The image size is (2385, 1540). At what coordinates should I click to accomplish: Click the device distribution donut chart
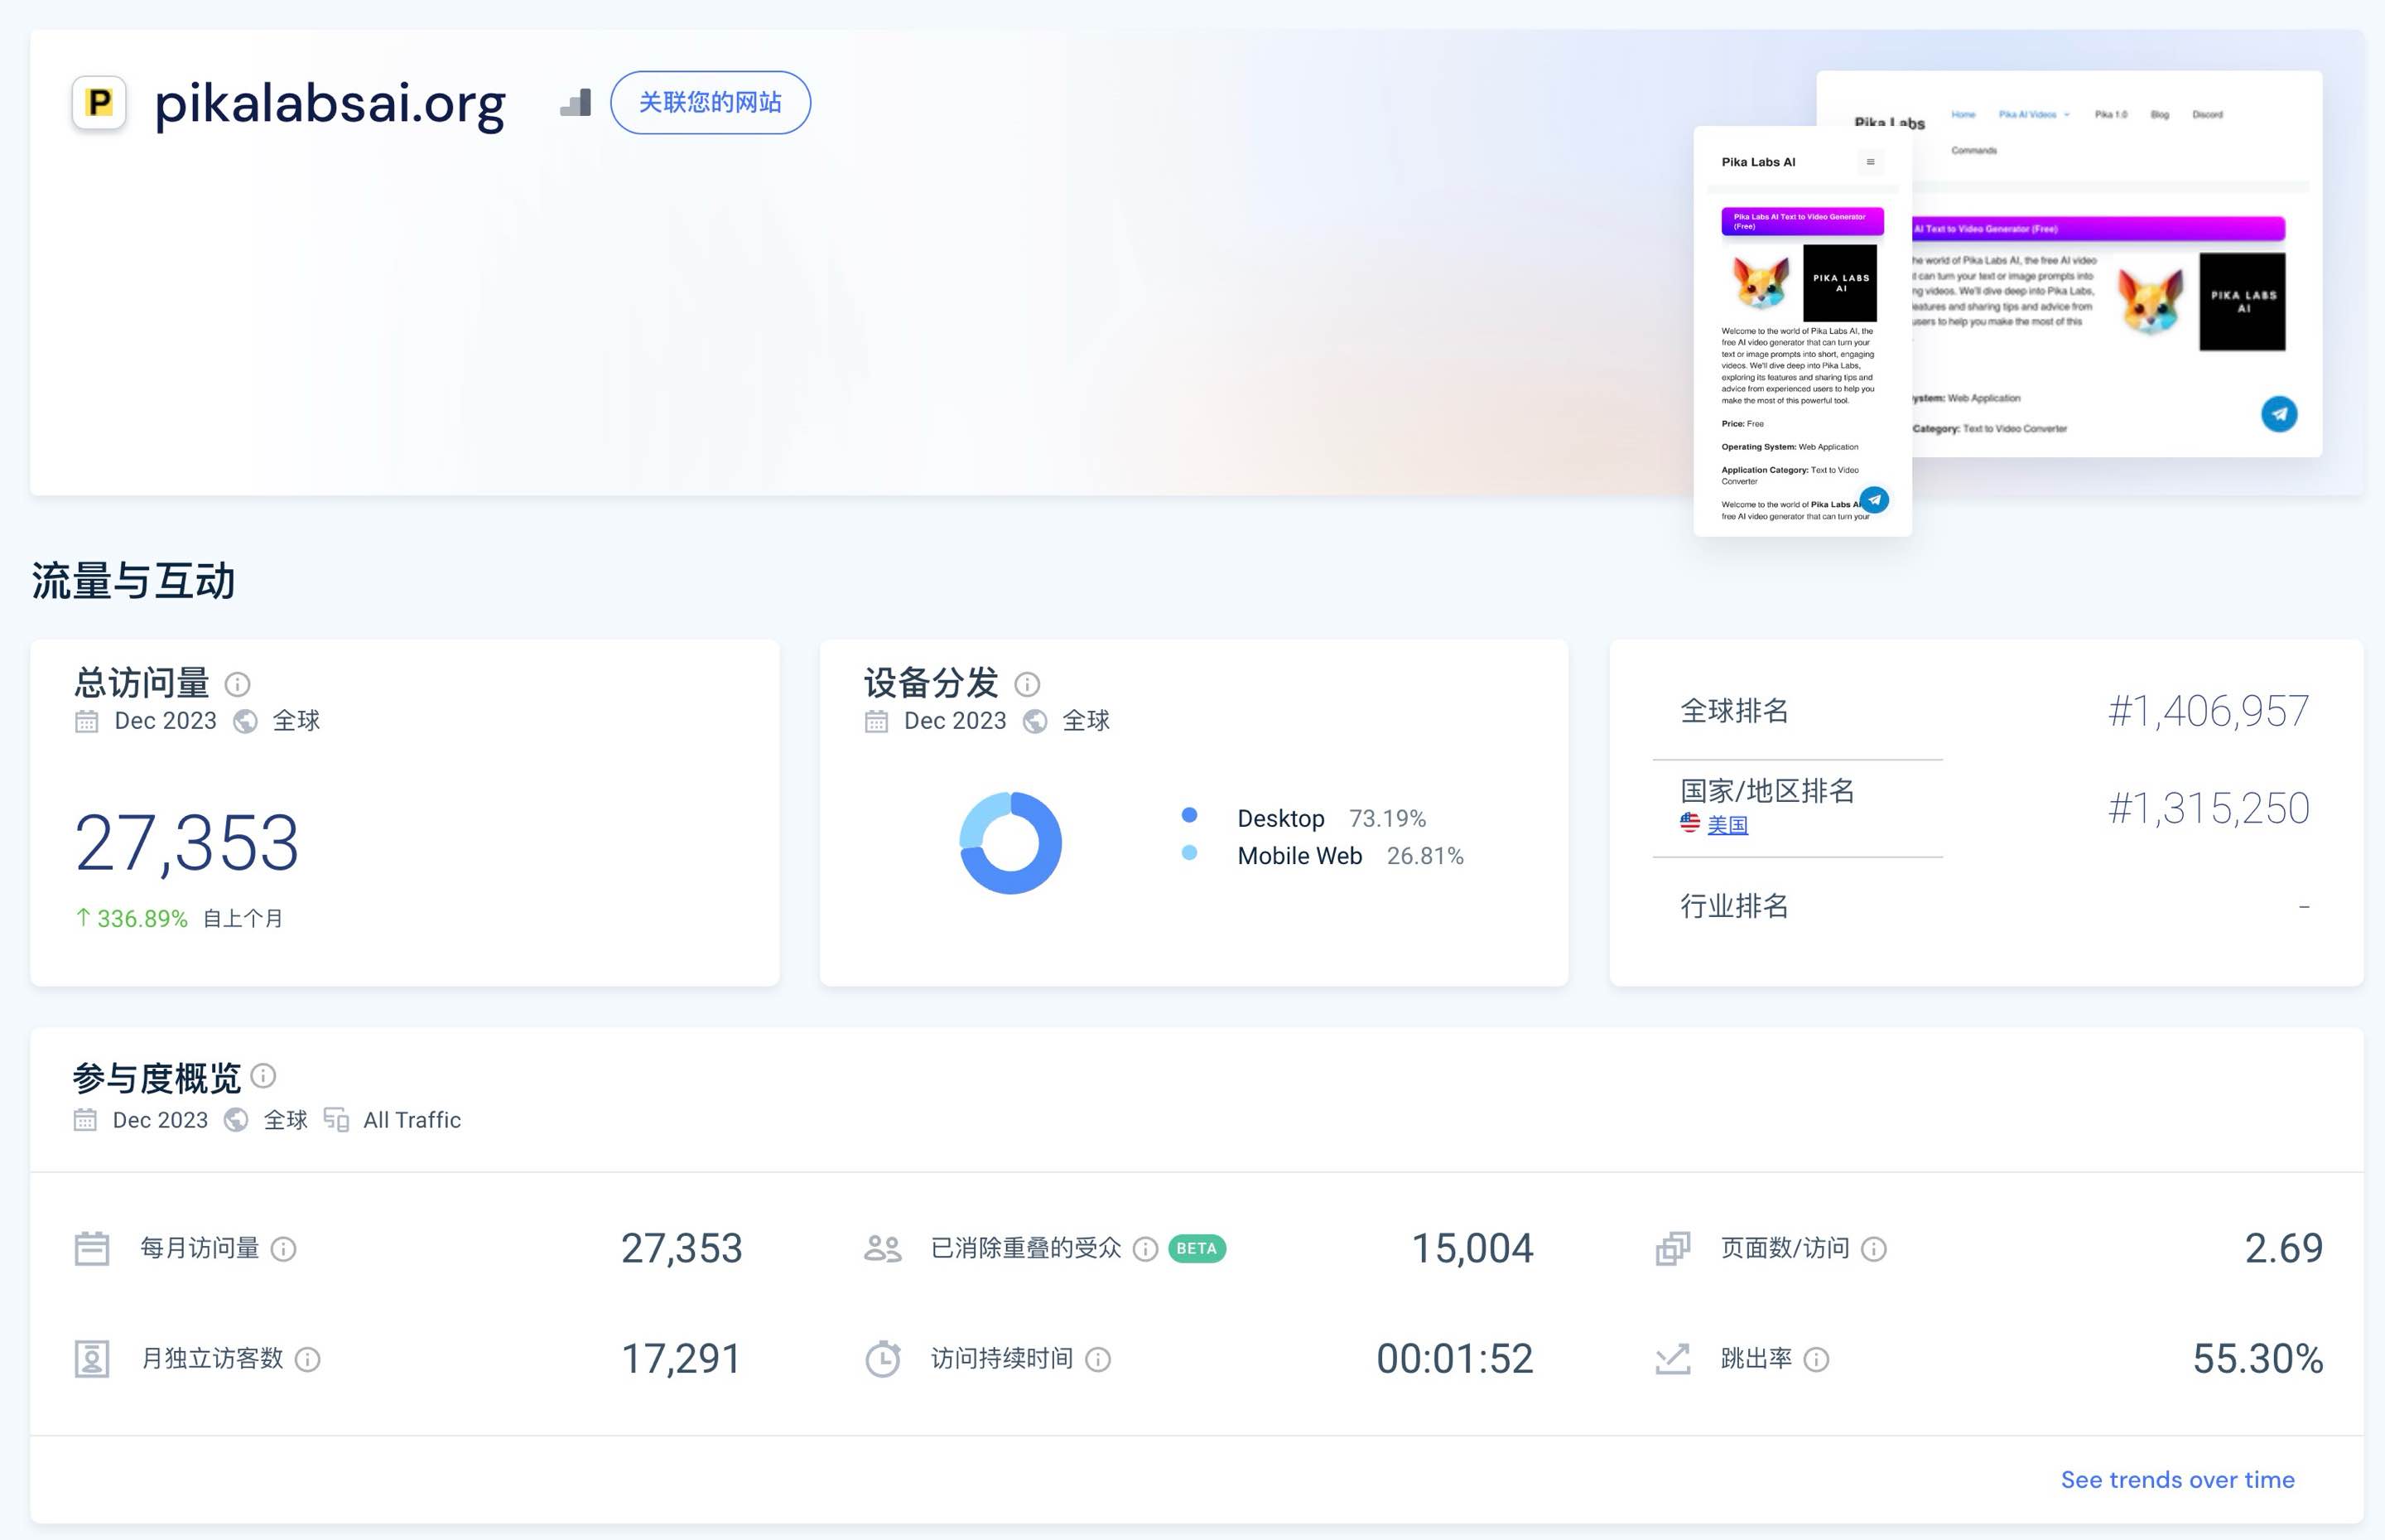click(1010, 843)
